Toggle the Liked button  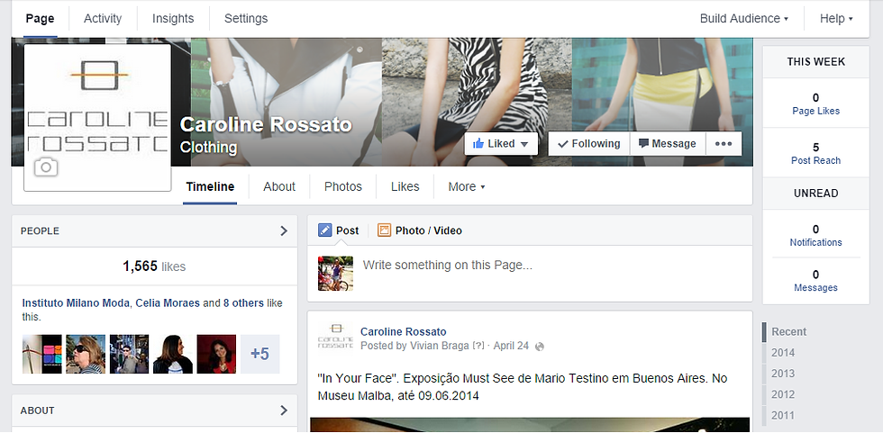(x=501, y=144)
